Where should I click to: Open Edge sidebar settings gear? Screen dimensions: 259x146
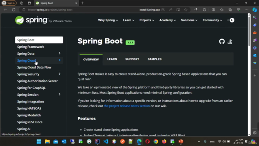pyautogui.click(x=255, y=133)
